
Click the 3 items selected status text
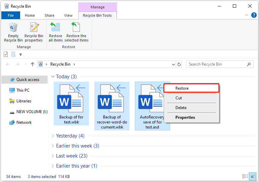42,177
